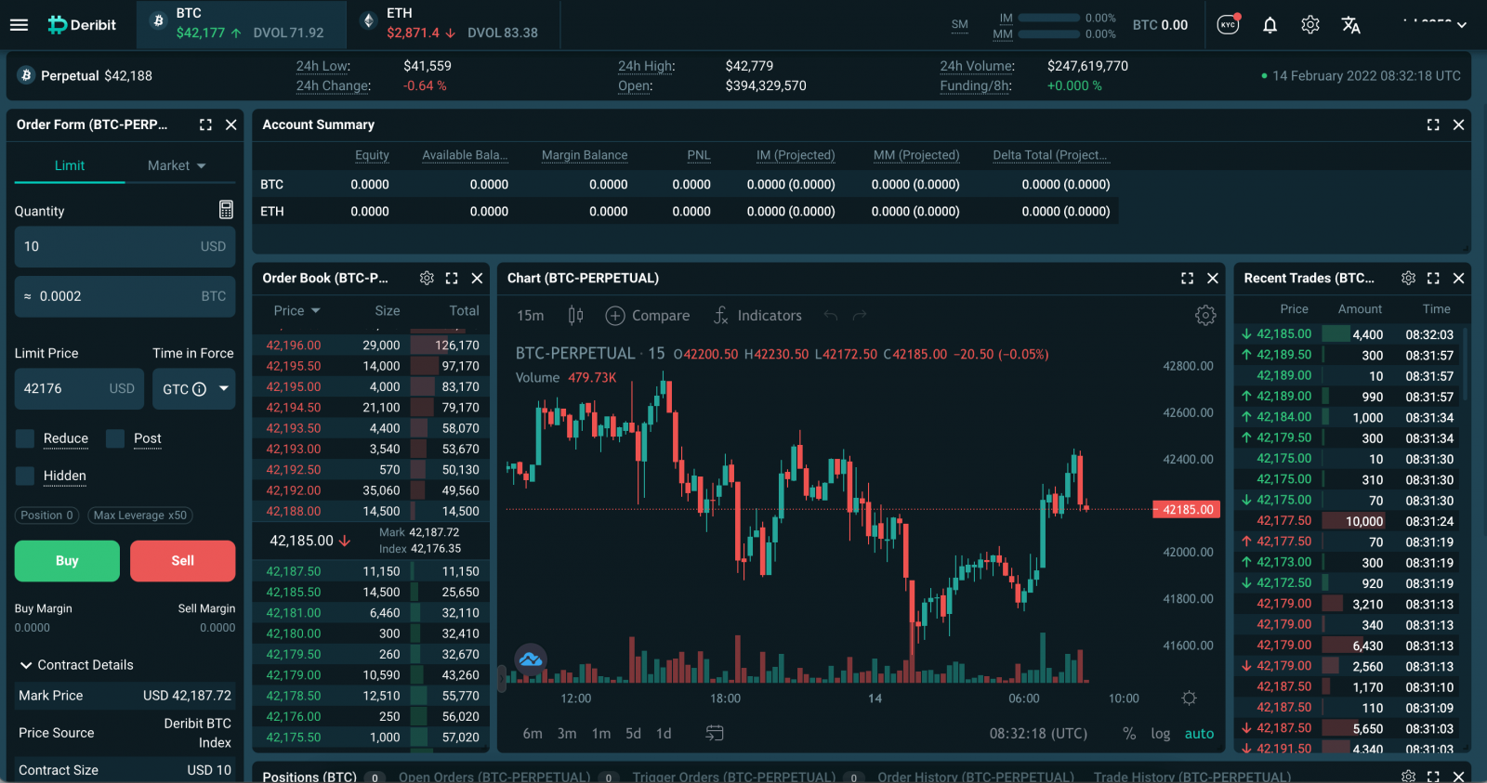Open the language translation selector
1487x783 pixels.
click(1350, 25)
